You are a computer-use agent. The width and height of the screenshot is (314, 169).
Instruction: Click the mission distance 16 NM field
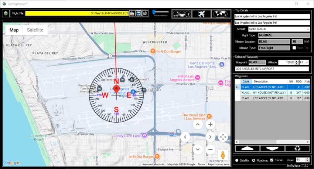point(297,41)
